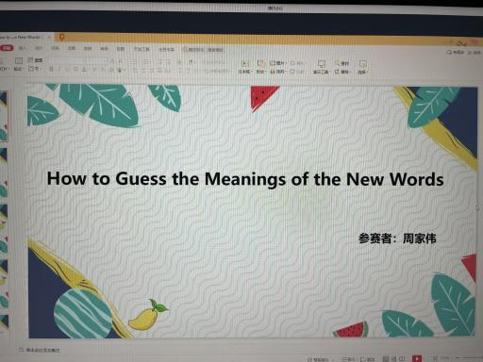Image resolution: width=483 pixels, height=362 pixels.
Task: Click the search commands box in ribbon
Action: pos(204,50)
